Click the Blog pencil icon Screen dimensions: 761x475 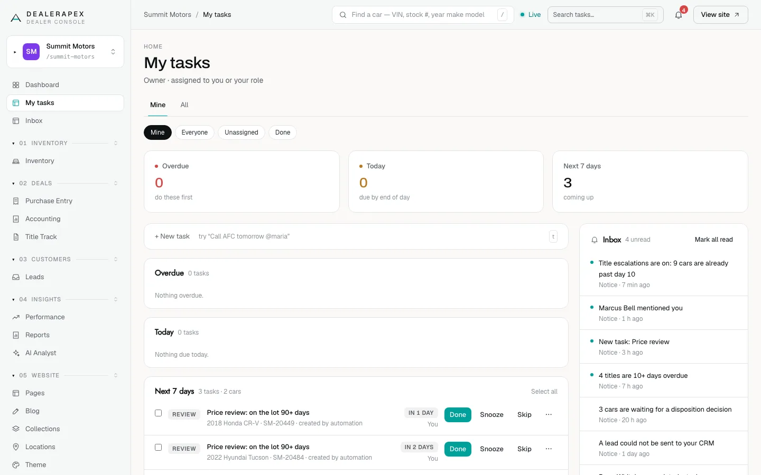click(x=16, y=411)
